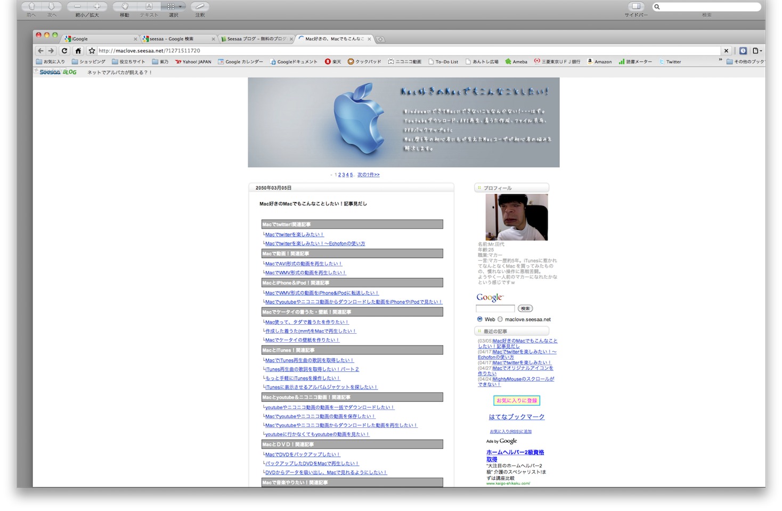
Task: Toggle the サイドバー sidebar button
Action: [x=636, y=6]
